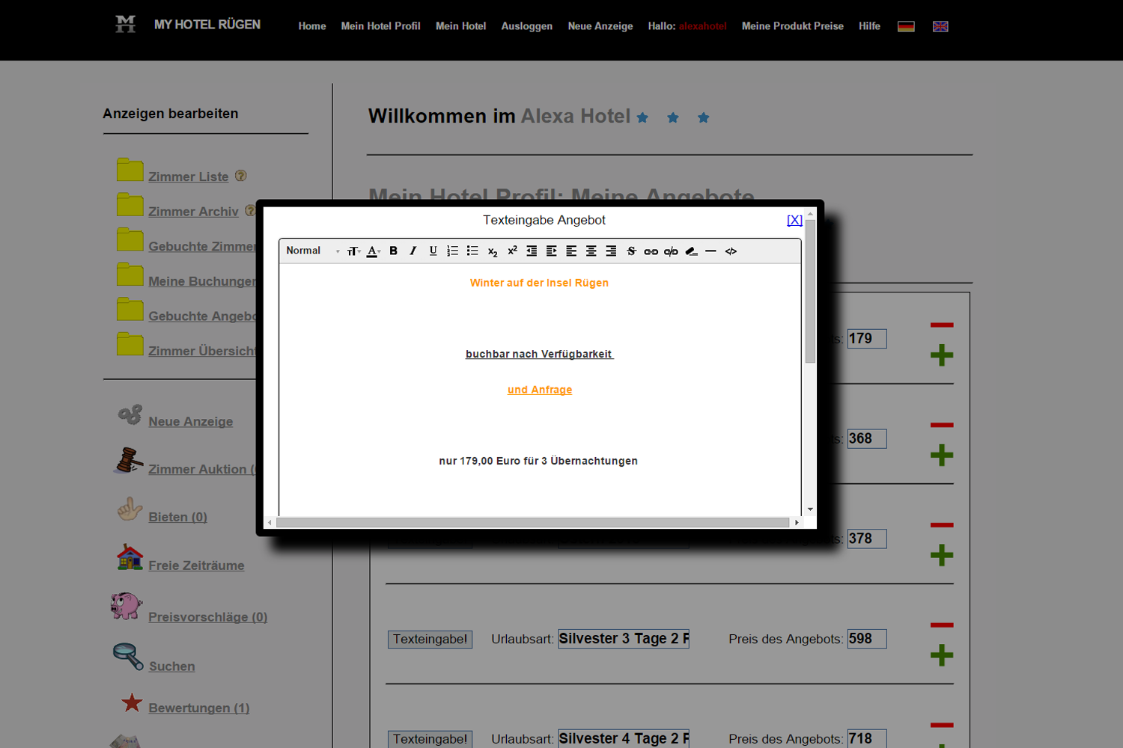Switch language with the German flag
This screenshot has height=748, width=1123.
point(906,26)
